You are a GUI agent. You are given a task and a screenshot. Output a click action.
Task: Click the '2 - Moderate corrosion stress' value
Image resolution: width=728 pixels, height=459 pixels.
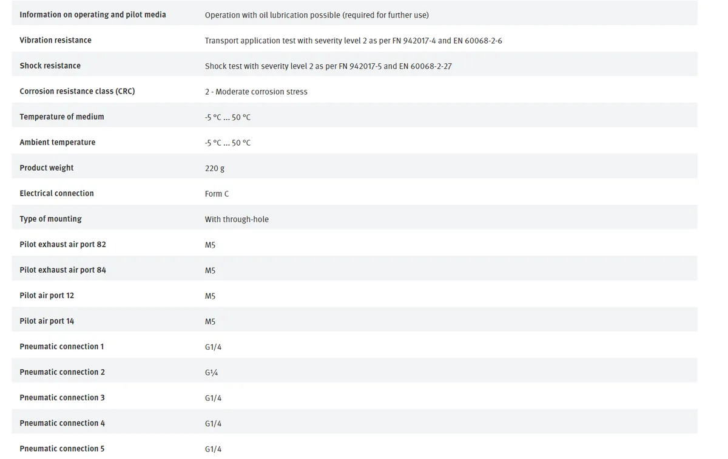point(256,92)
